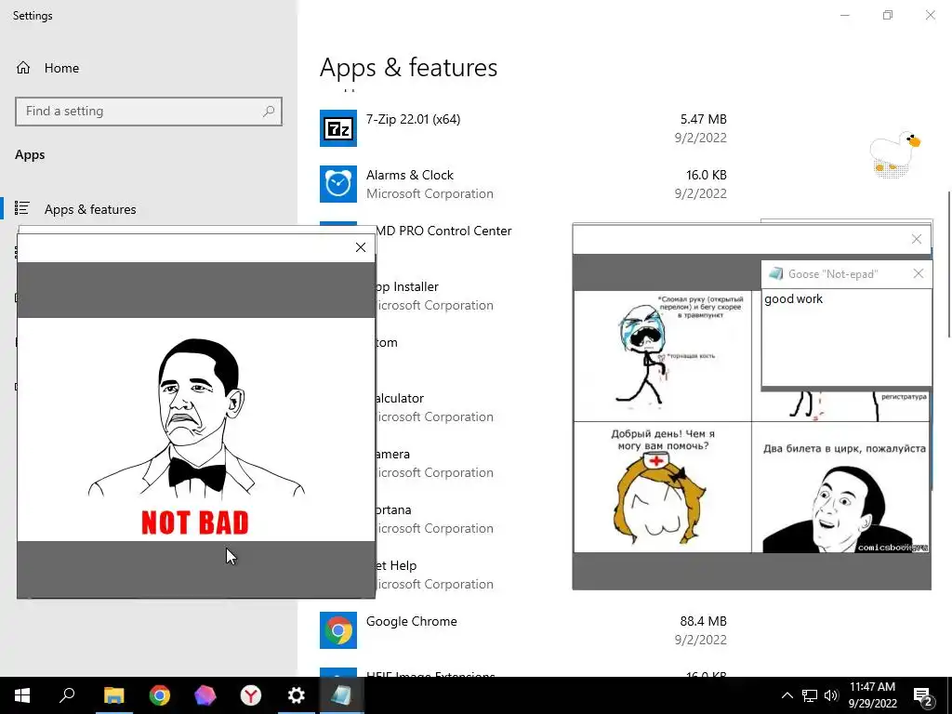This screenshot has width=952, height=714.
Task: Open the notification center icon
Action: coord(922,695)
